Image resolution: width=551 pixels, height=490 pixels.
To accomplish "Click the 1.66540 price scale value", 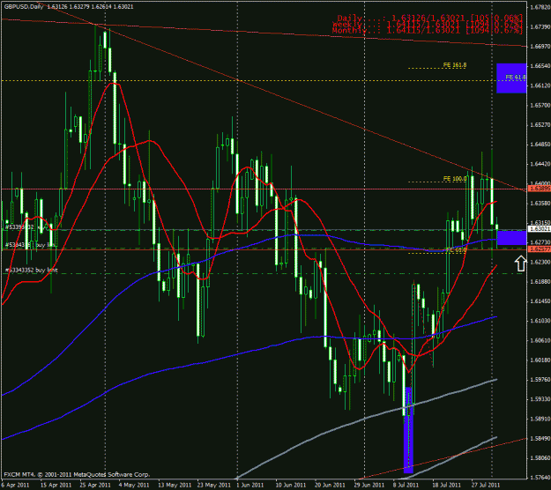I will [540, 66].
